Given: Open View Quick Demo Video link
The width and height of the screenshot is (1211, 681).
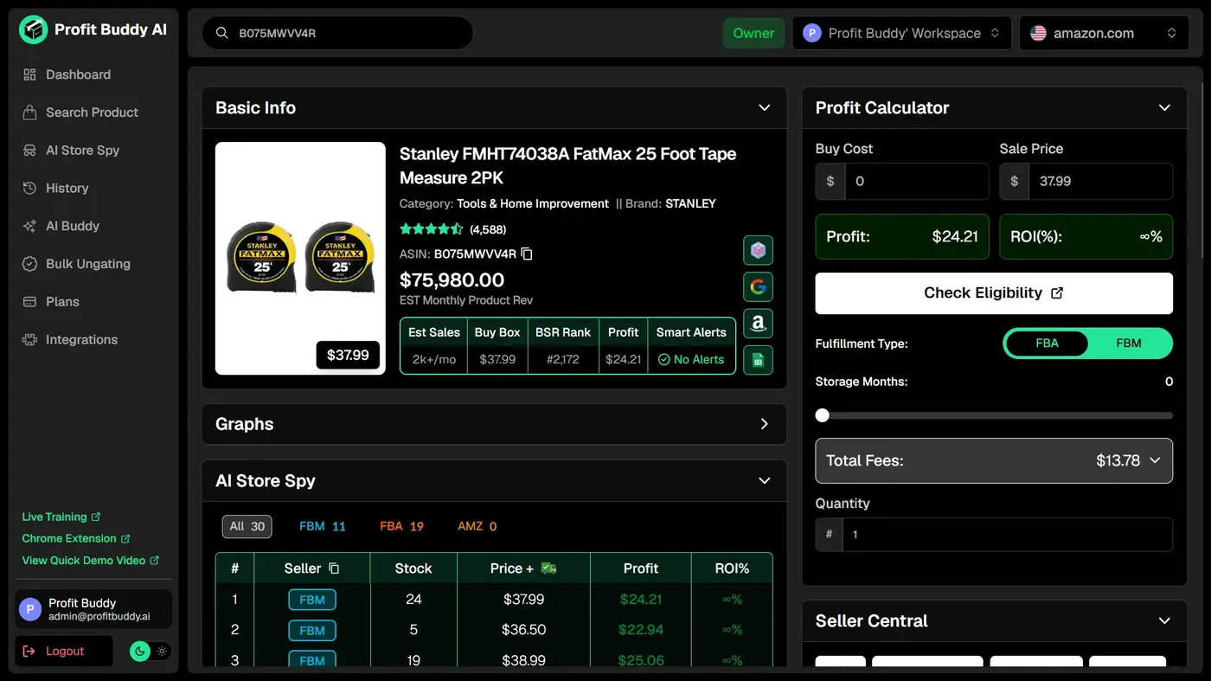Looking at the screenshot, I should tap(91, 561).
